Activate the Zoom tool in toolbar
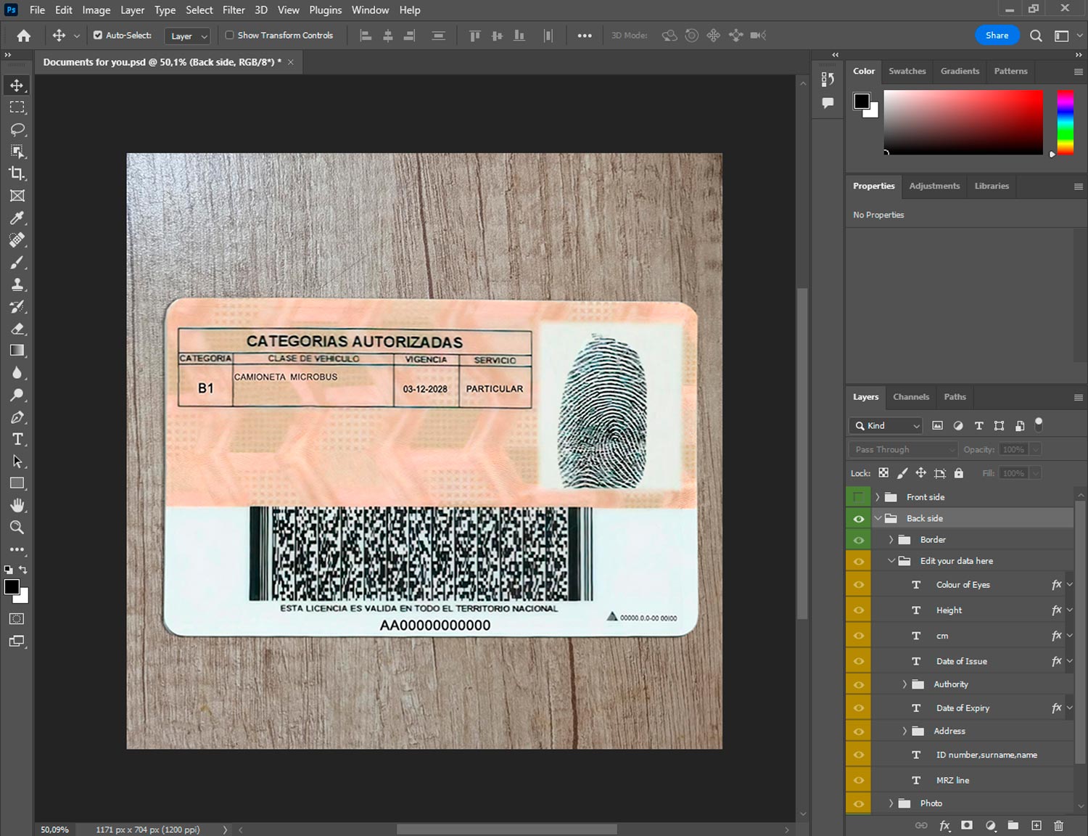Screen dimensions: 1088x836 pos(17,528)
